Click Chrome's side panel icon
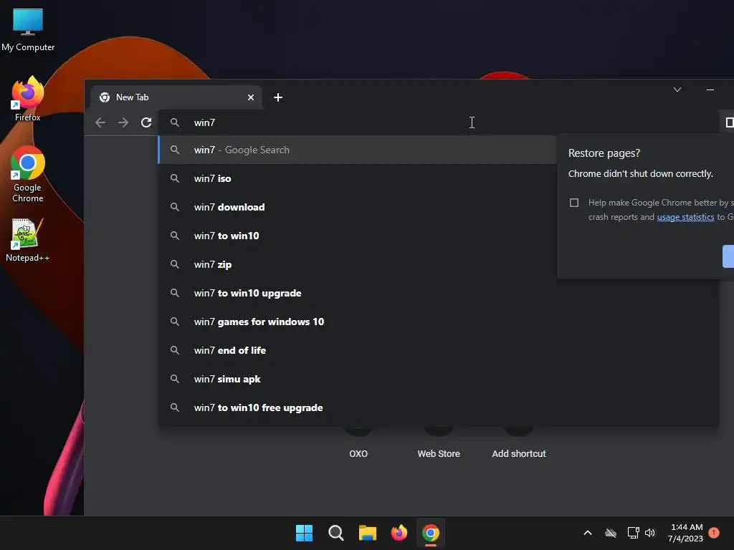 tap(729, 122)
